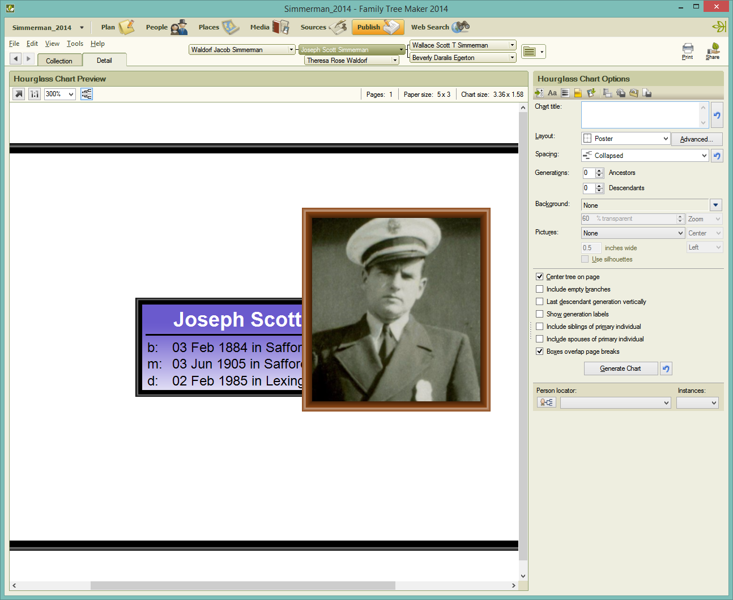Open the Media workspace icon
This screenshot has width=733, height=600.
point(280,27)
